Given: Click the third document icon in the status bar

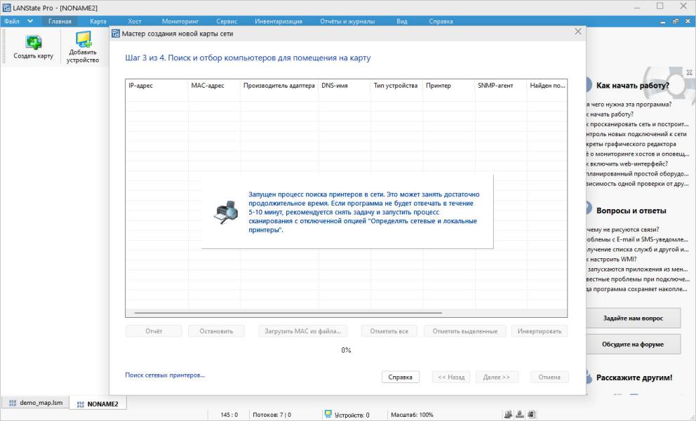Looking at the screenshot, I should point(531,415).
